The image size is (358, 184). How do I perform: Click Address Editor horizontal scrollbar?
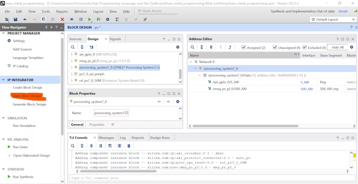point(245,126)
